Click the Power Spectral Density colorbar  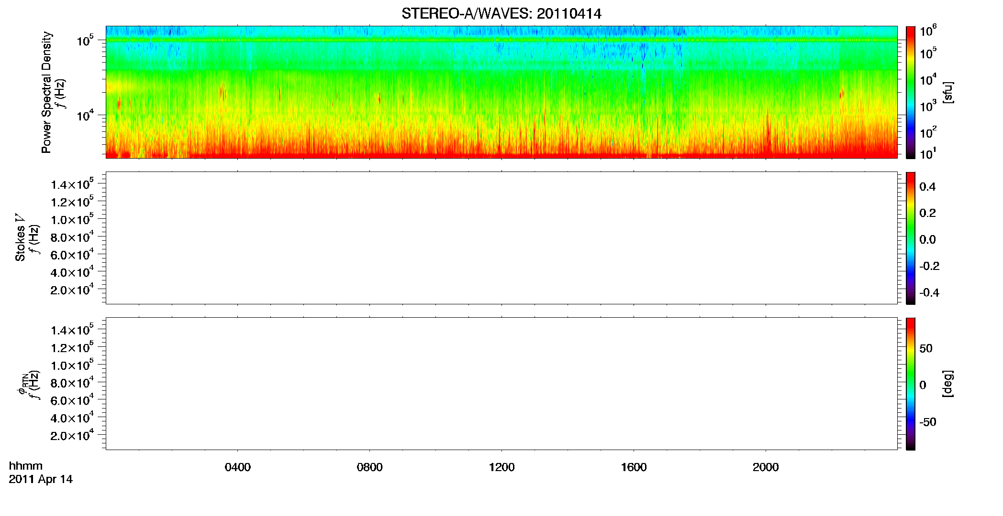(x=911, y=92)
